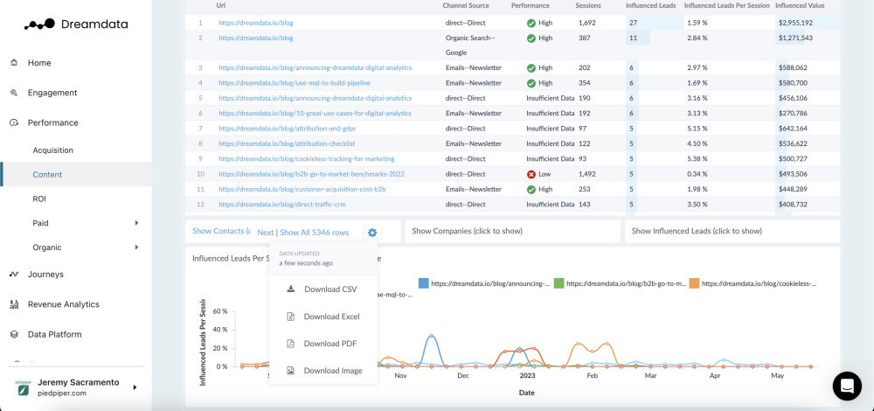Click the blue legend swatch for announcing
Viewport: 874px width, 411px height.
pyautogui.click(x=423, y=283)
